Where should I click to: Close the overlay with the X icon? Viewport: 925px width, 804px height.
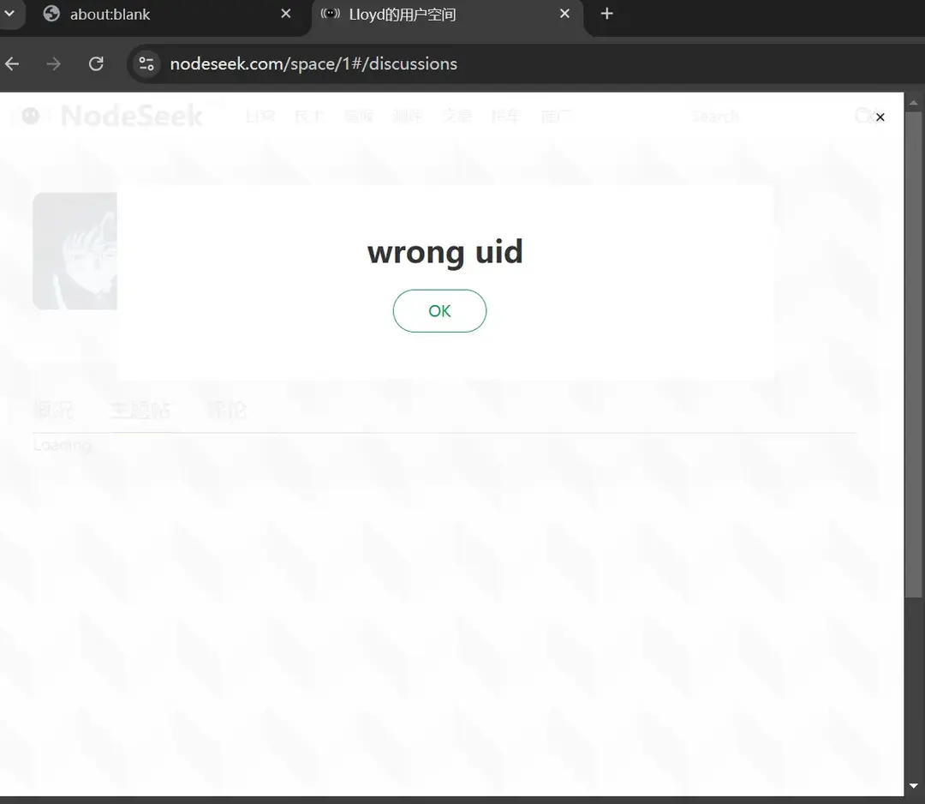[x=880, y=117]
